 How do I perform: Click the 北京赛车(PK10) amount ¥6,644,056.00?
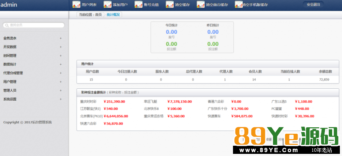click(116, 116)
